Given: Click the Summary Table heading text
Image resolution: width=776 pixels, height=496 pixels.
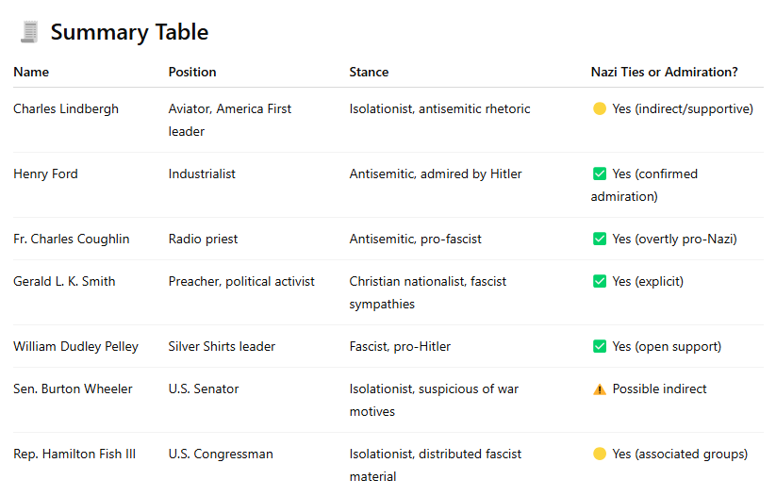Looking at the screenshot, I should tap(130, 32).
